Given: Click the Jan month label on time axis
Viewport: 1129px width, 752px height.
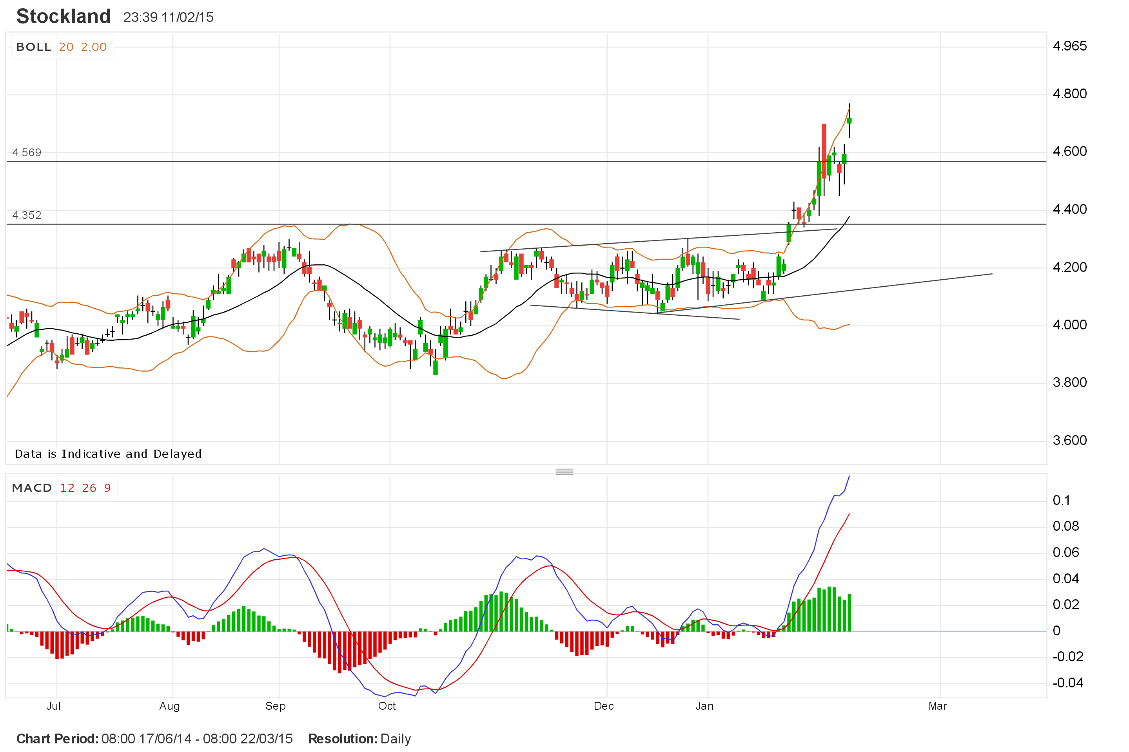Looking at the screenshot, I should 704,706.
